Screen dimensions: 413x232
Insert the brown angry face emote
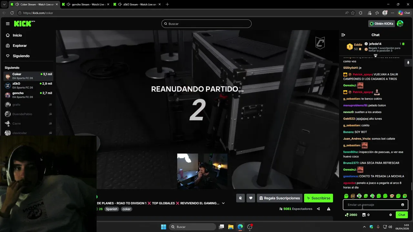click(353, 196)
